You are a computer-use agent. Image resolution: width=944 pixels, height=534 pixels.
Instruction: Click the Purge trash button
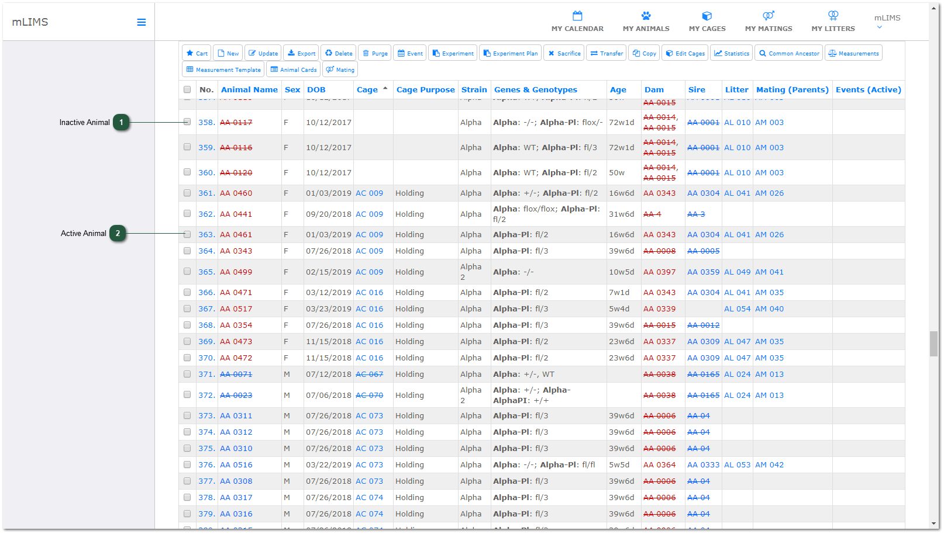375,53
